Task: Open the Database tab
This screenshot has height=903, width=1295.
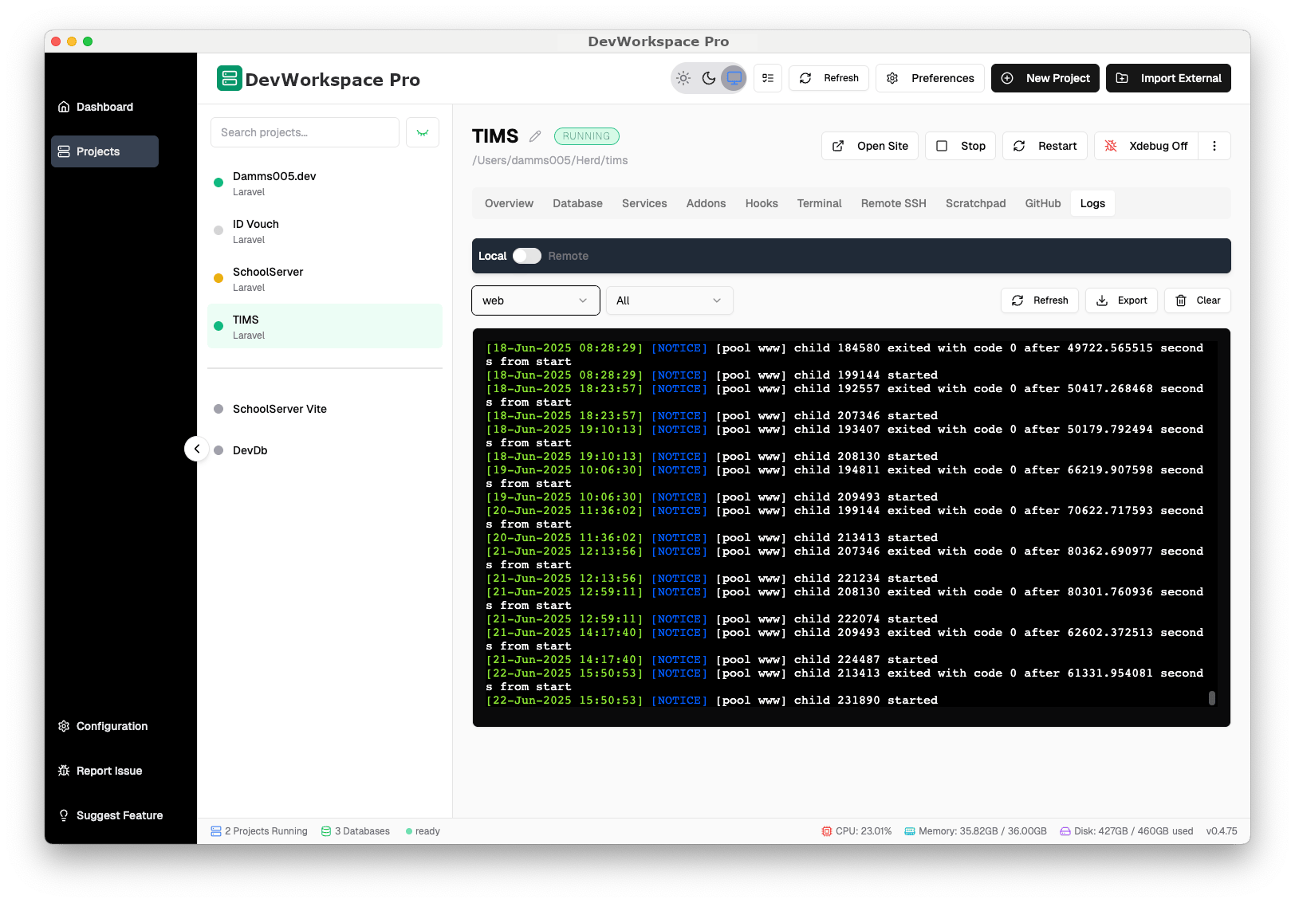Action: pyautogui.click(x=577, y=203)
